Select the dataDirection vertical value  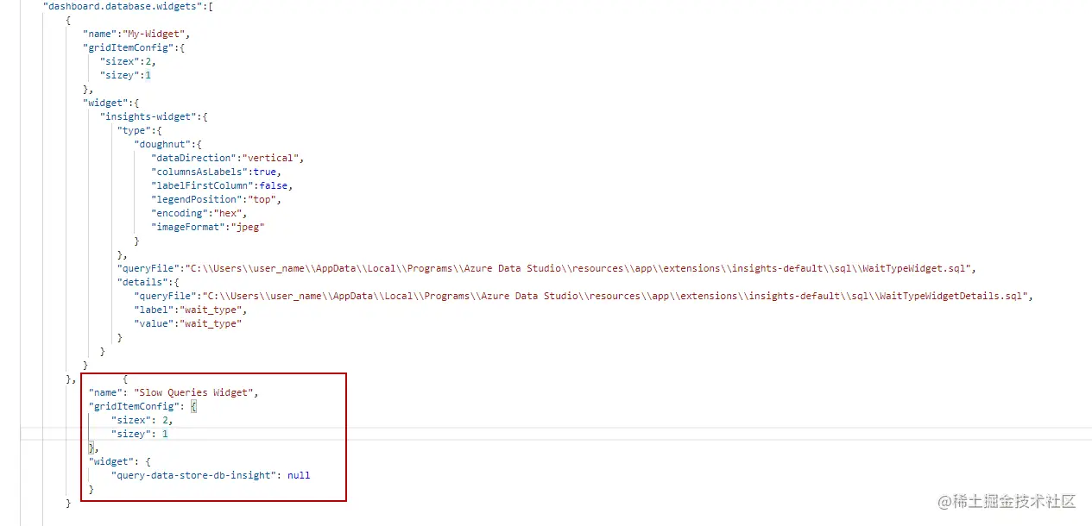[274, 158]
